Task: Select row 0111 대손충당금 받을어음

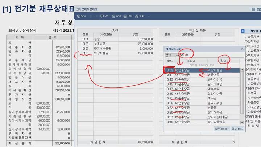Action: click(x=202, y=75)
